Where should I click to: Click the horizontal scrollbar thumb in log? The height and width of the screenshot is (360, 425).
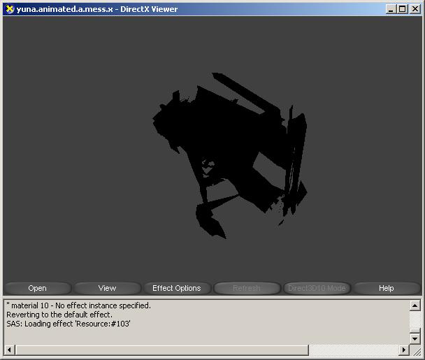(x=161, y=350)
